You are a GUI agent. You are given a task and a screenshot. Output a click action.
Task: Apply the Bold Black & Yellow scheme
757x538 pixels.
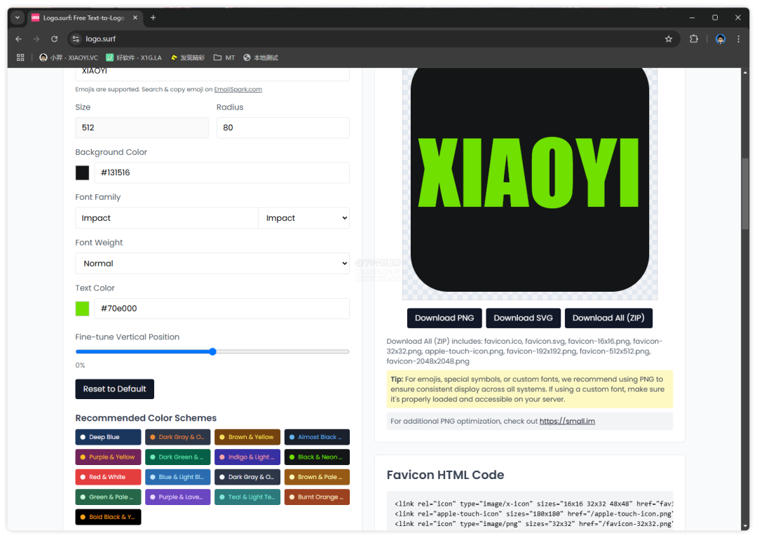click(108, 517)
